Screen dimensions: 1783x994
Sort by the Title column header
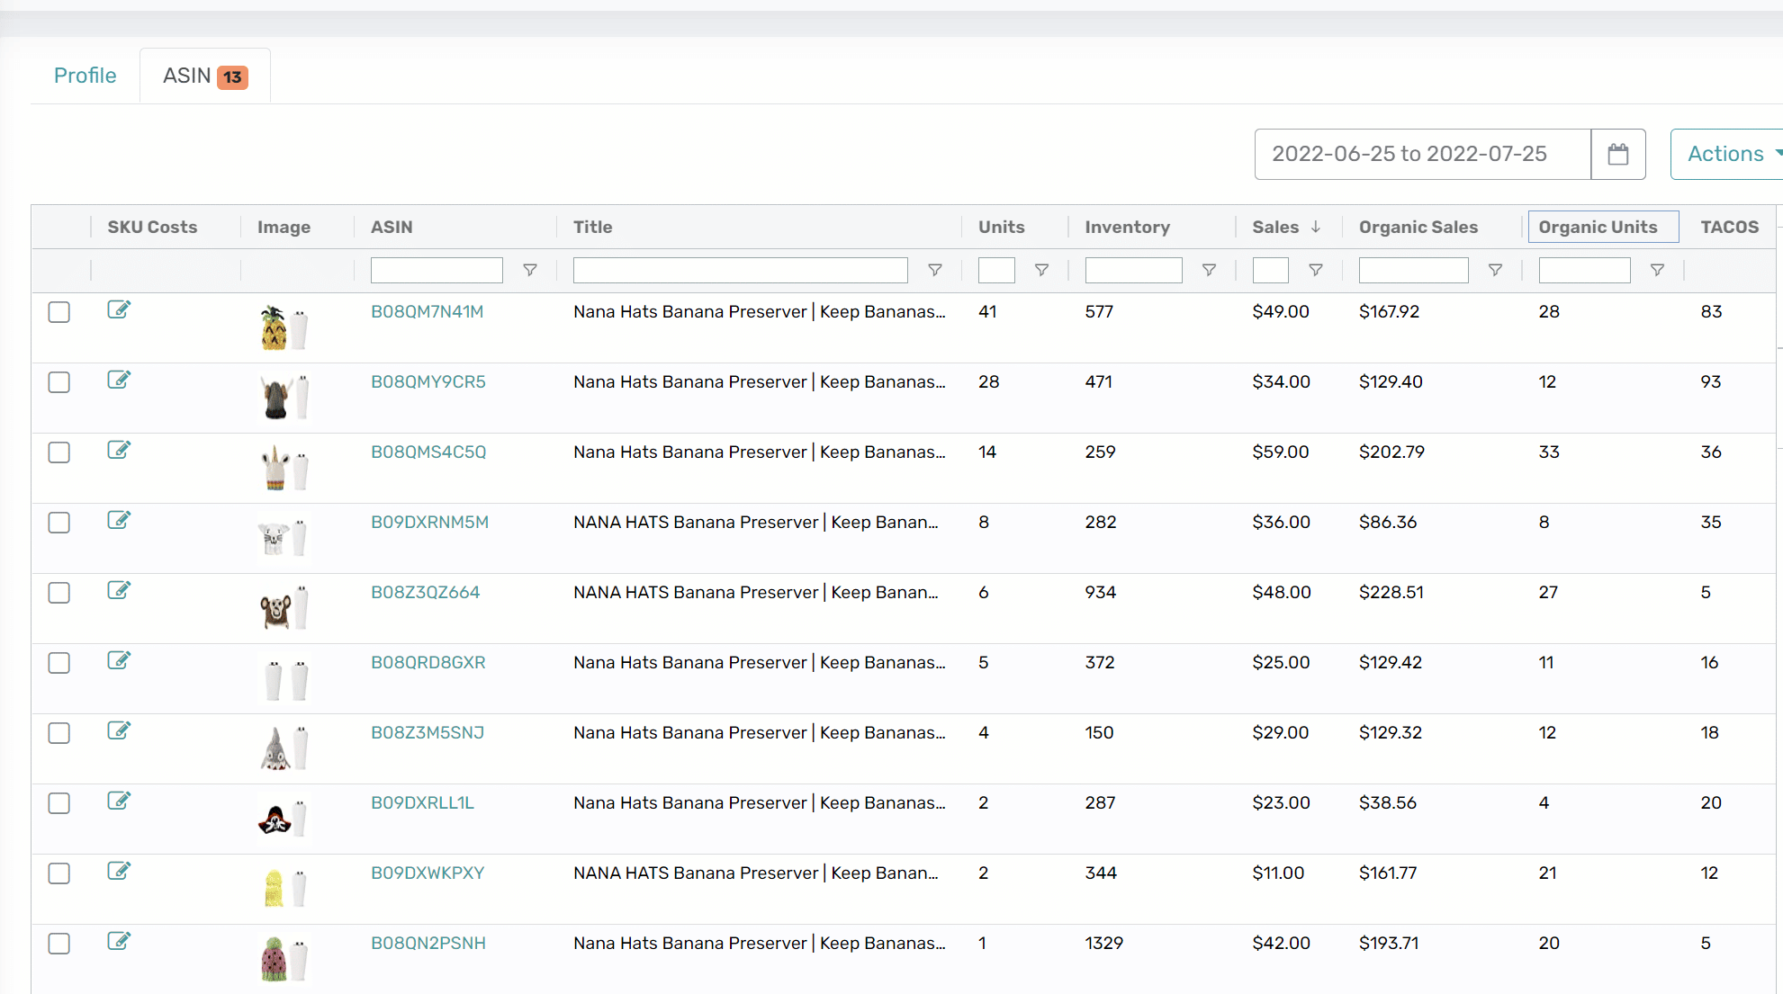click(x=592, y=227)
